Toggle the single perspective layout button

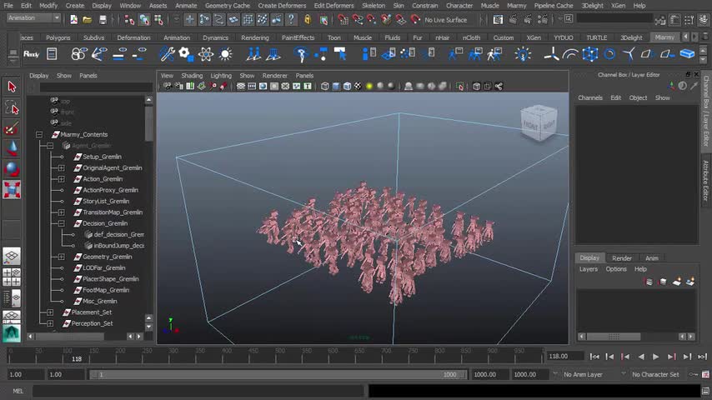coord(12,257)
